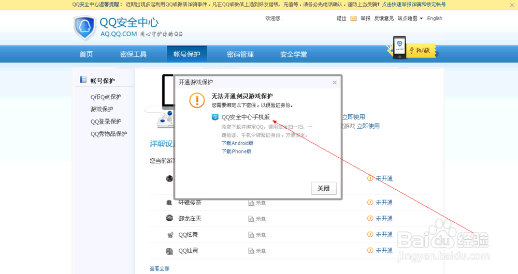Click the 御龙在天 game icon
Image resolution: width=518 pixels, height=274 pixels.
click(169, 218)
